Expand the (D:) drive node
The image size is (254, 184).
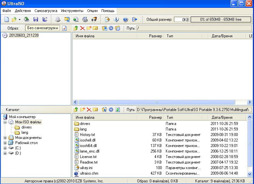tap(5, 153)
